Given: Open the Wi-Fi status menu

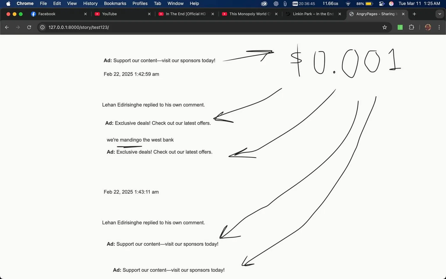Looking at the screenshot, I should 348,3.
